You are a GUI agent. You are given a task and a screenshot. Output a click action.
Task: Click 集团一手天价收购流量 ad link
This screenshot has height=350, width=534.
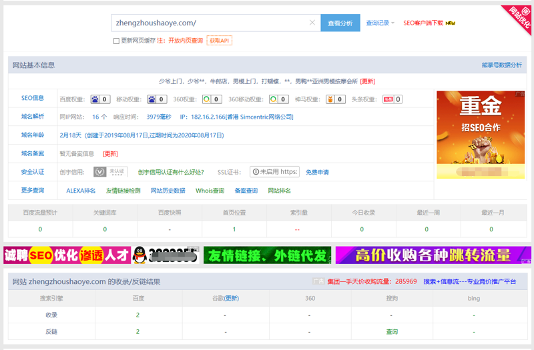(372, 281)
